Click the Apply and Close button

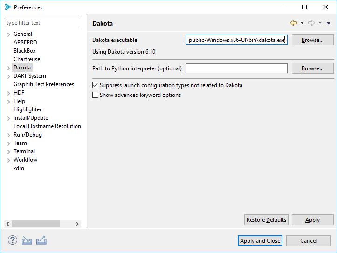[260, 241]
